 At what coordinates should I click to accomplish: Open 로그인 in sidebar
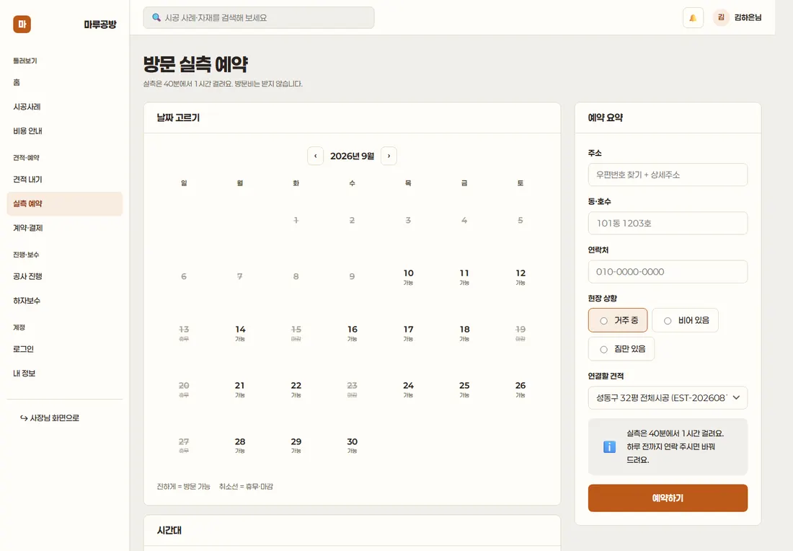click(x=65, y=349)
